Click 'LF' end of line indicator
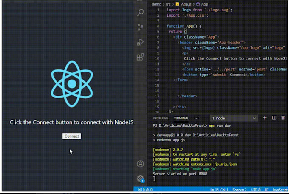This screenshot has width=289, height=194. pyautogui.click(x=266, y=190)
